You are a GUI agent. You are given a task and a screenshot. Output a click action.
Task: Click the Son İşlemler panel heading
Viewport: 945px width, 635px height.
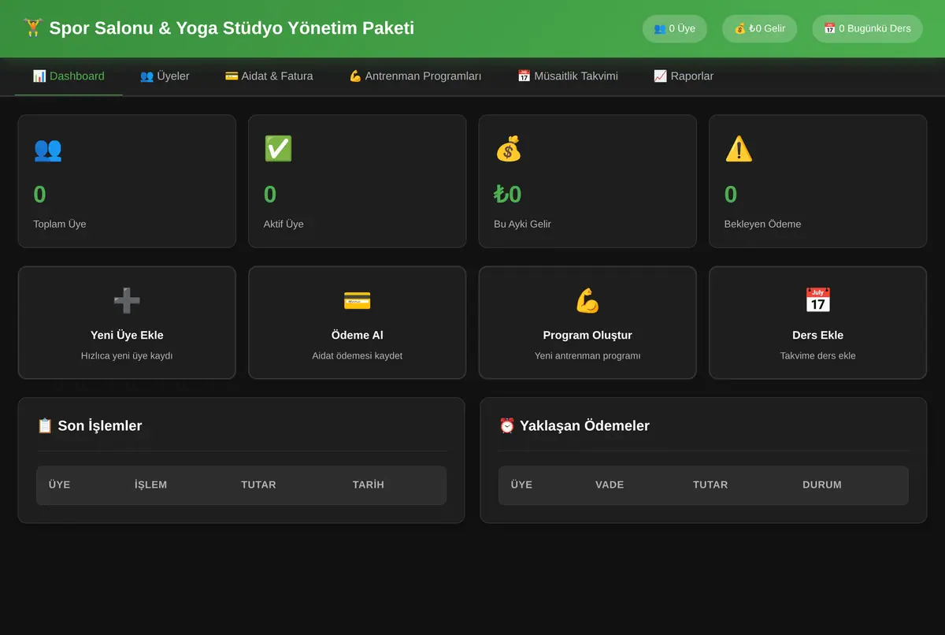(x=90, y=425)
